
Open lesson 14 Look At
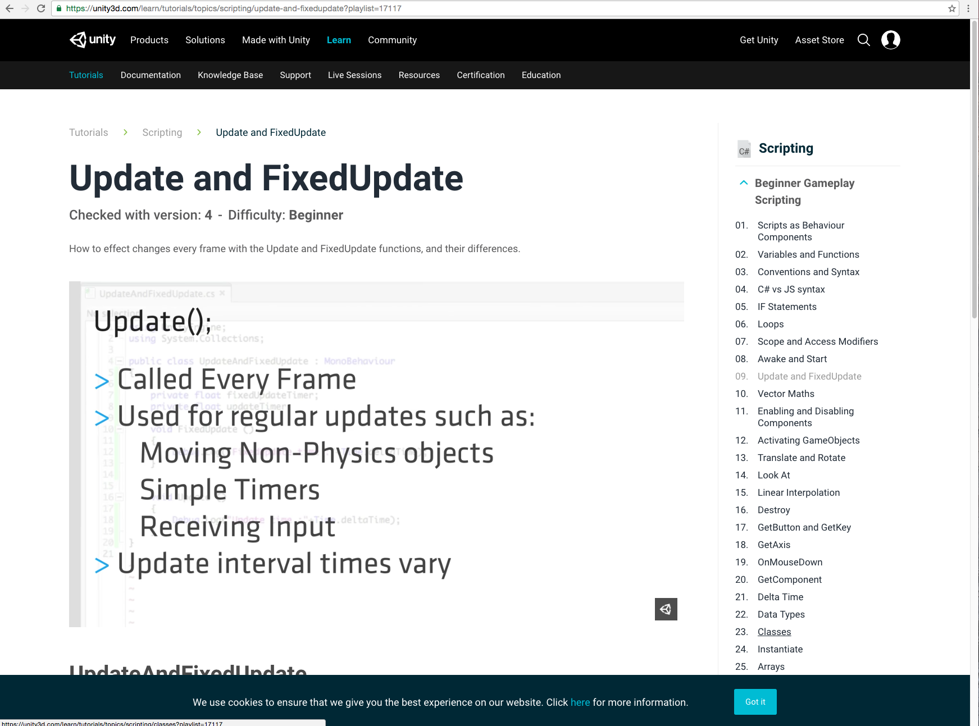(x=773, y=475)
